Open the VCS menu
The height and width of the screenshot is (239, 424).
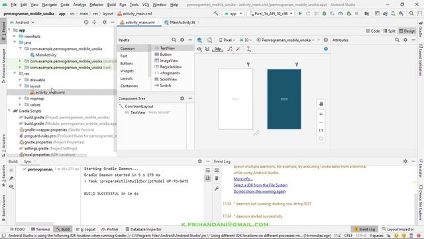[x=146, y=5]
